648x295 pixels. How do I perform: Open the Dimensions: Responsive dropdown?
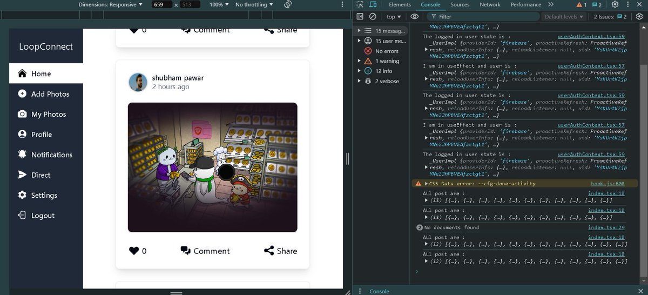point(110,4)
